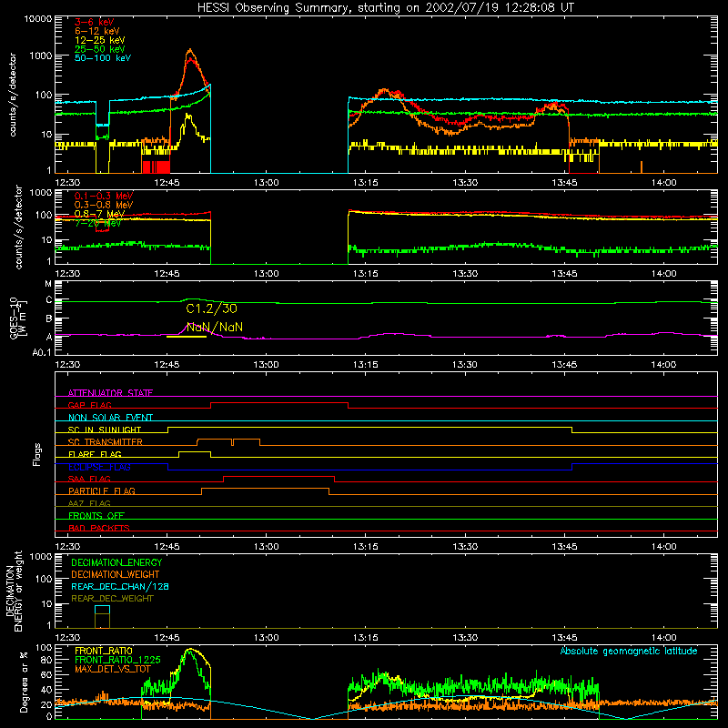Image resolution: width=728 pixels, height=728 pixels.
Task: Select the FRONTS_OFF flag label
Action: tap(96, 516)
